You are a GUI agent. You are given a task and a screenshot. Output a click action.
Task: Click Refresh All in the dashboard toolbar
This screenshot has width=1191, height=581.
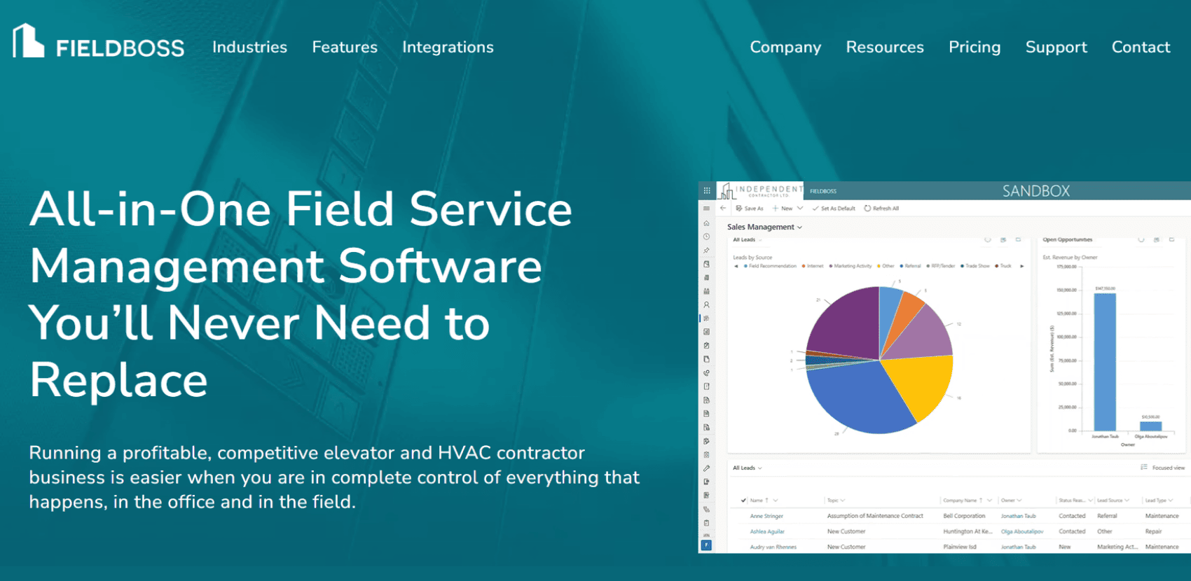click(881, 209)
